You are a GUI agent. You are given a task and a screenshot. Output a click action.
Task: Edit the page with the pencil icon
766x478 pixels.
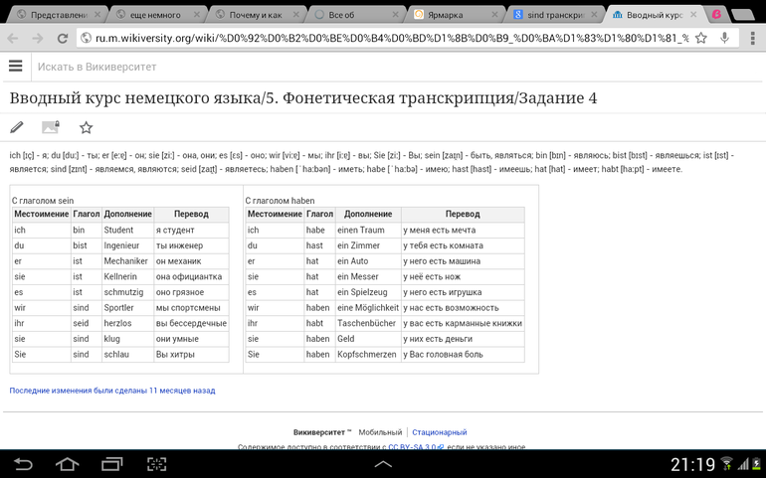[17, 127]
